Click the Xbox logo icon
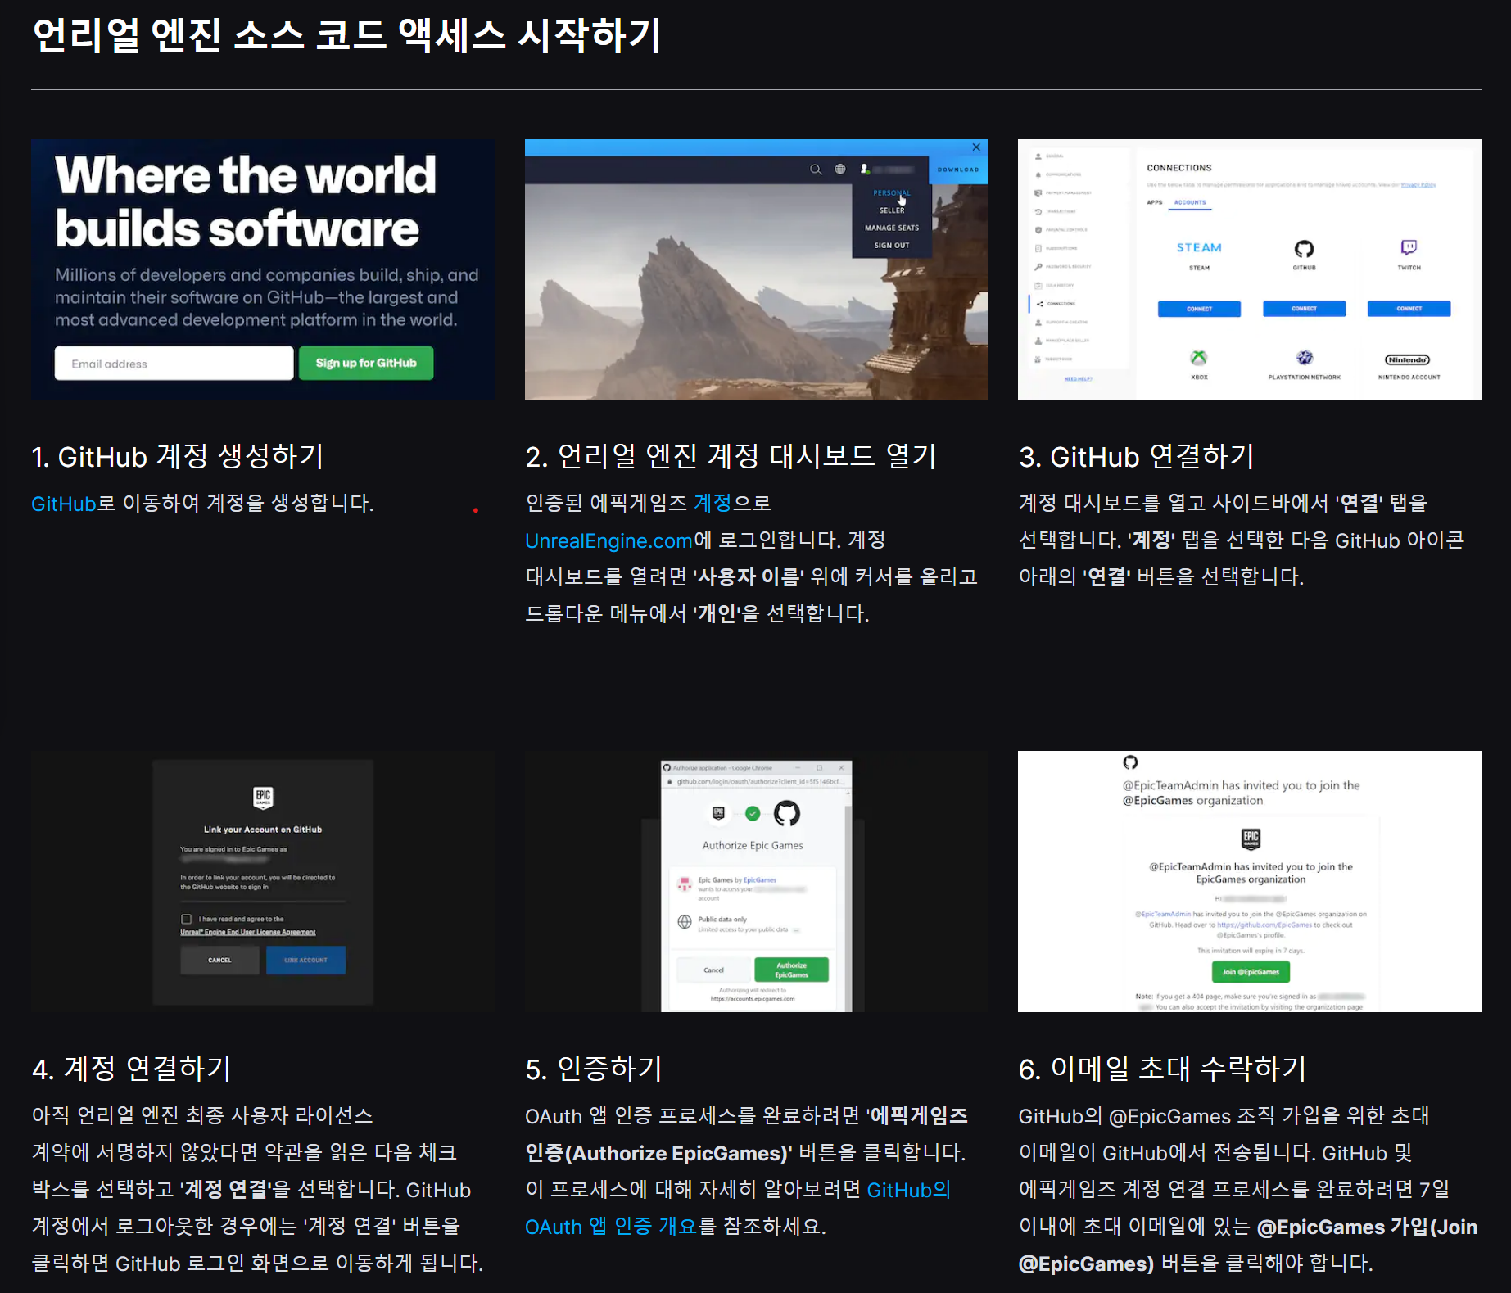The width and height of the screenshot is (1511, 1293). 1198,358
